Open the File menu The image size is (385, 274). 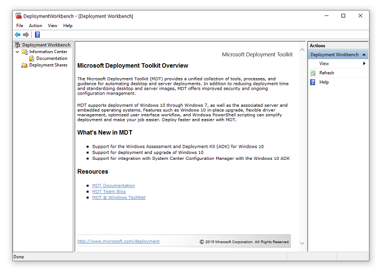pos(20,25)
